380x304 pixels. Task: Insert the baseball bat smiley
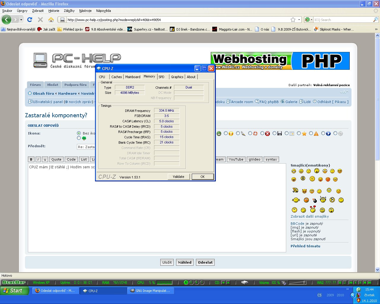pos(295,190)
